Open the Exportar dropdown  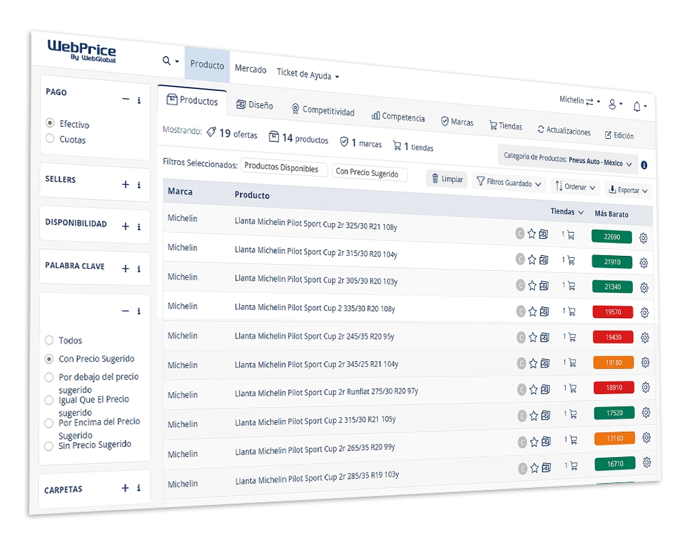point(628,190)
